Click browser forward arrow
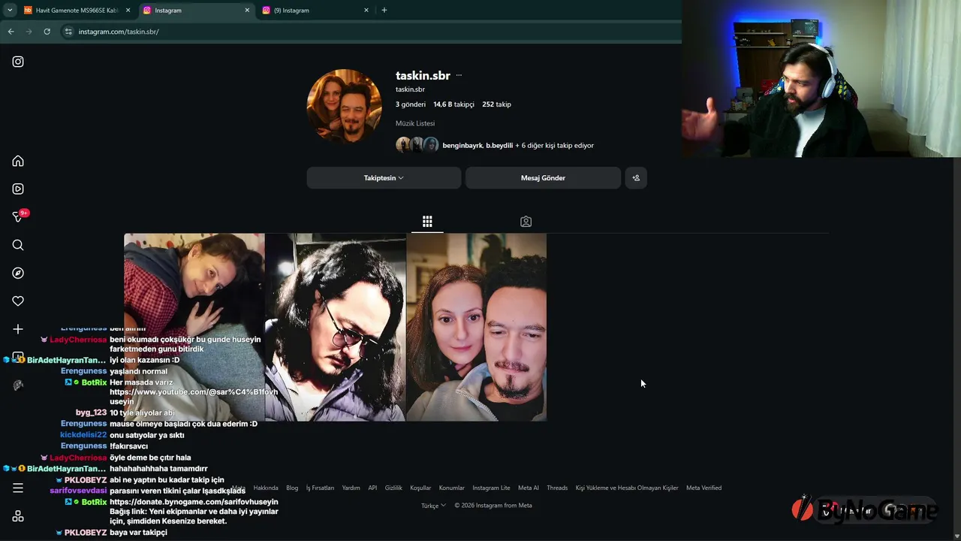This screenshot has width=961, height=541. [x=29, y=32]
